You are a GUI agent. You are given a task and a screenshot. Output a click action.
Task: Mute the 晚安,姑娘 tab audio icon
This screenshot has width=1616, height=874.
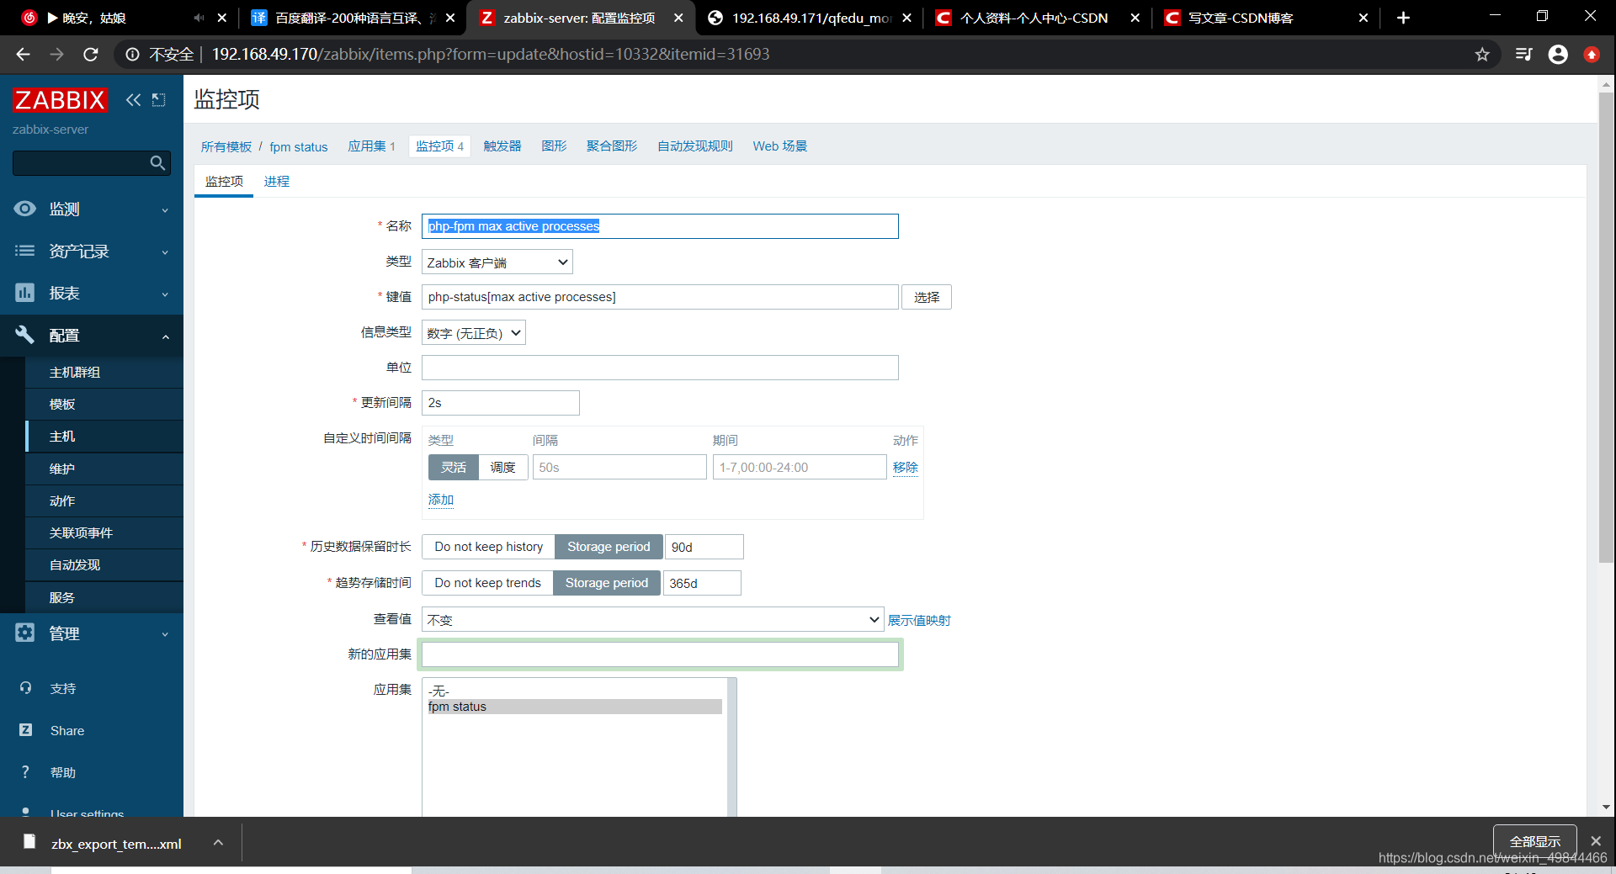(199, 18)
